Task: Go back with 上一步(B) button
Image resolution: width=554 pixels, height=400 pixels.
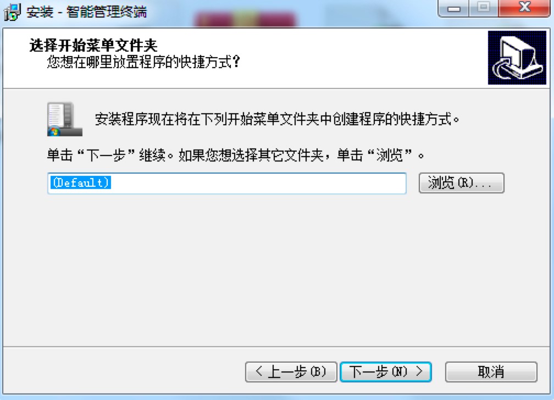Action: click(x=291, y=372)
